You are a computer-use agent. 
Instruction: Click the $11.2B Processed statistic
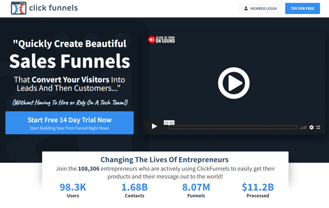pyautogui.click(x=258, y=190)
